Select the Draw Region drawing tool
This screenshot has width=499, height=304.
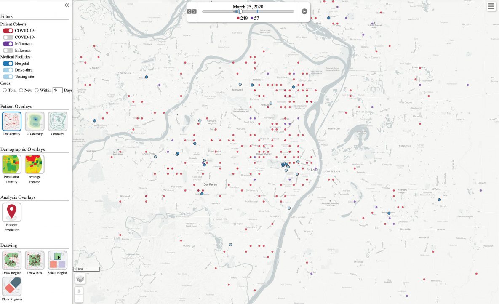pyautogui.click(x=11, y=260)
